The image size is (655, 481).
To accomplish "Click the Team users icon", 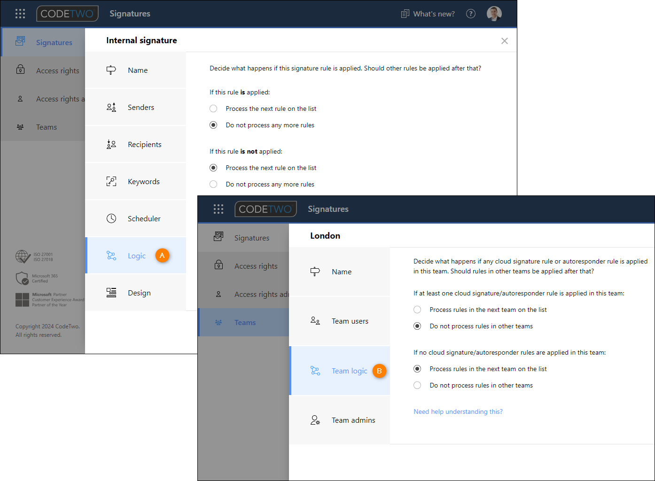I will click(x=315, y=321).
